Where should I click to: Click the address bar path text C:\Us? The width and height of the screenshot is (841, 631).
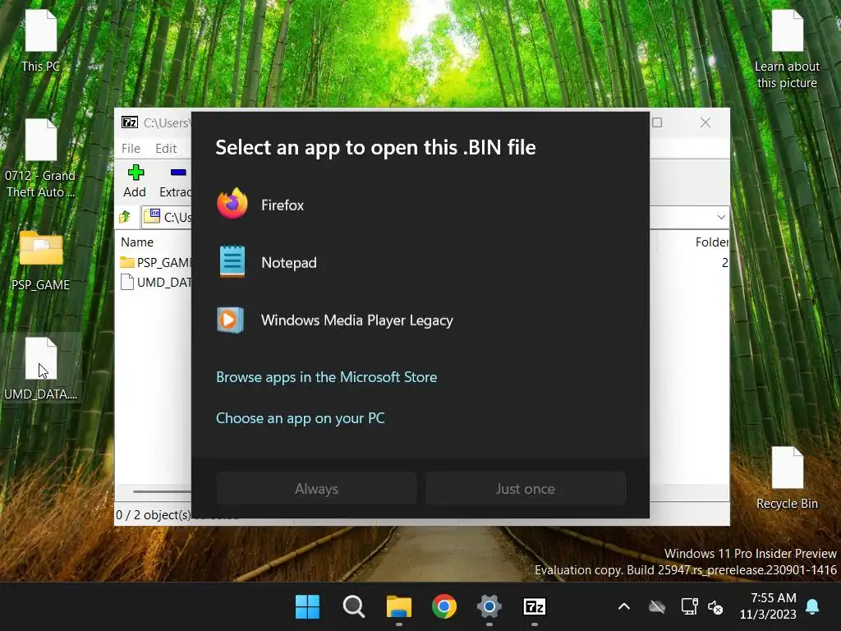click(177, 217)
